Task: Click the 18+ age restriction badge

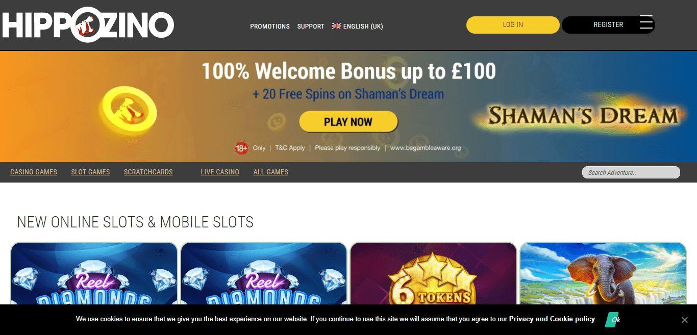Action: 241,148
